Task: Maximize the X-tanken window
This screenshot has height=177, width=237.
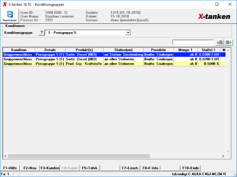Action: (x=217, y=4)
